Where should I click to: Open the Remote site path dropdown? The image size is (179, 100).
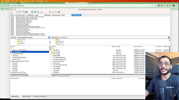(x=169, y=37)
